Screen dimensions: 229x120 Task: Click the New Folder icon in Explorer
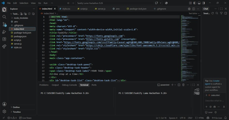pos(25,14)
